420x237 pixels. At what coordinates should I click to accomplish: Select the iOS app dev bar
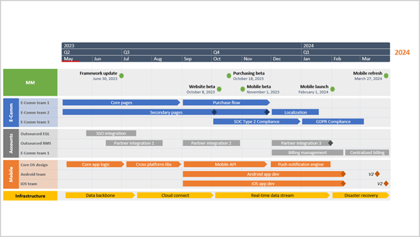263,184
